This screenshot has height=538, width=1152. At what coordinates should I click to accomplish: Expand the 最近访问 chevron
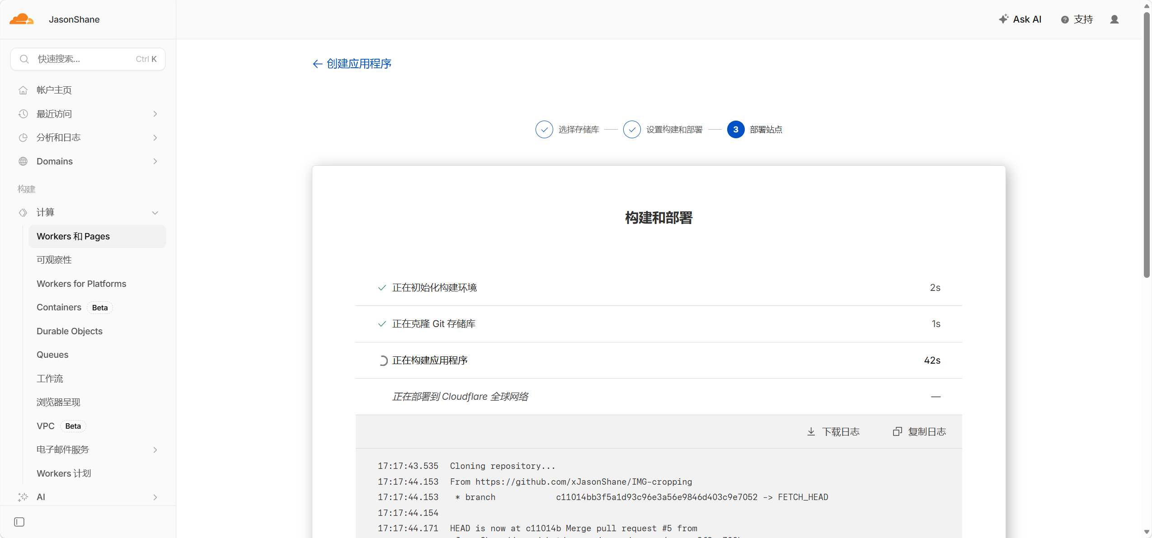point(155,114)
